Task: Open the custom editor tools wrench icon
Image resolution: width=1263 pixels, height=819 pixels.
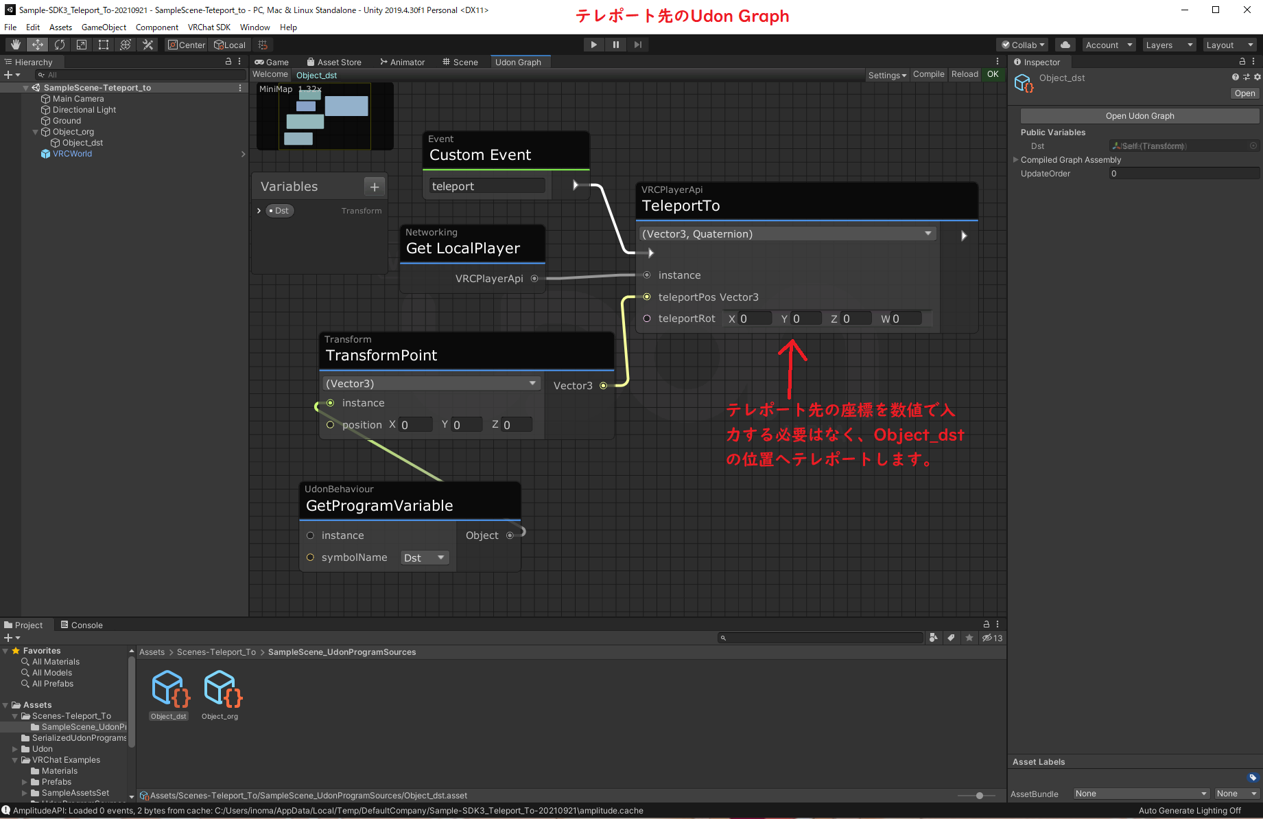Action: click(147, 44)
